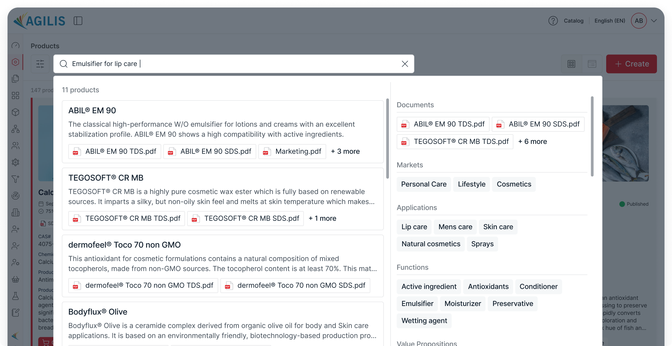The height and width of the screenshot is (346, 672).
Task: Click the settings gear sidebar icon
Action: pos(15,162)
